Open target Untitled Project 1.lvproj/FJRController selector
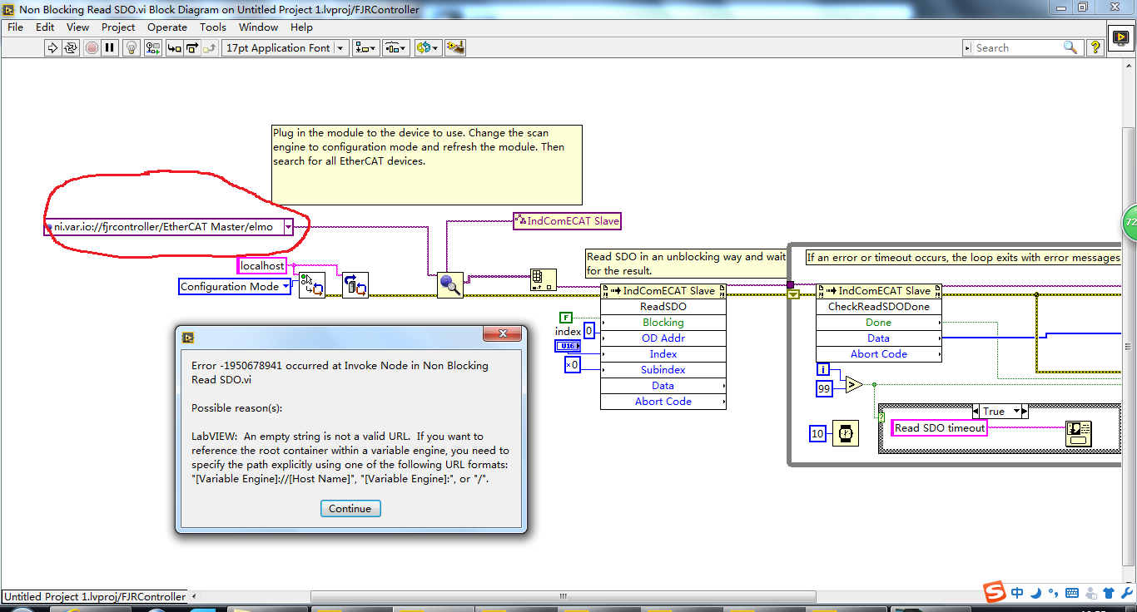 tap(94, 596)
